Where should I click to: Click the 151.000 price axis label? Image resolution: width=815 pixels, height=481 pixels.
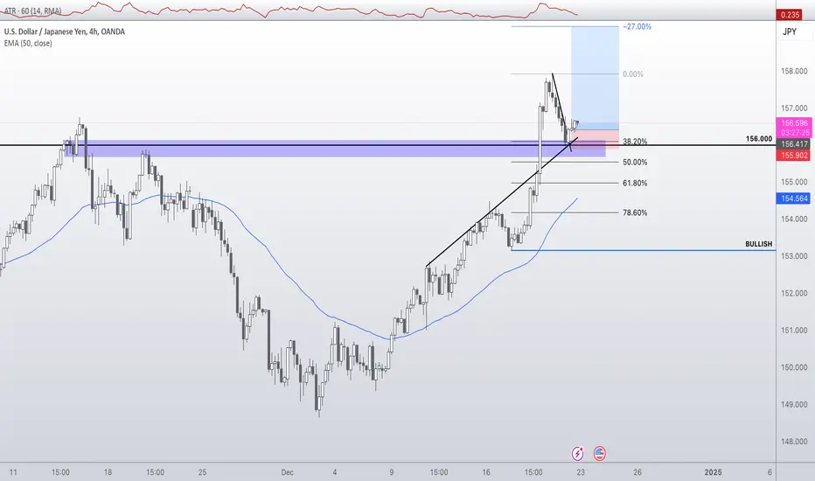pyautogui.click(x=794, y=331)
